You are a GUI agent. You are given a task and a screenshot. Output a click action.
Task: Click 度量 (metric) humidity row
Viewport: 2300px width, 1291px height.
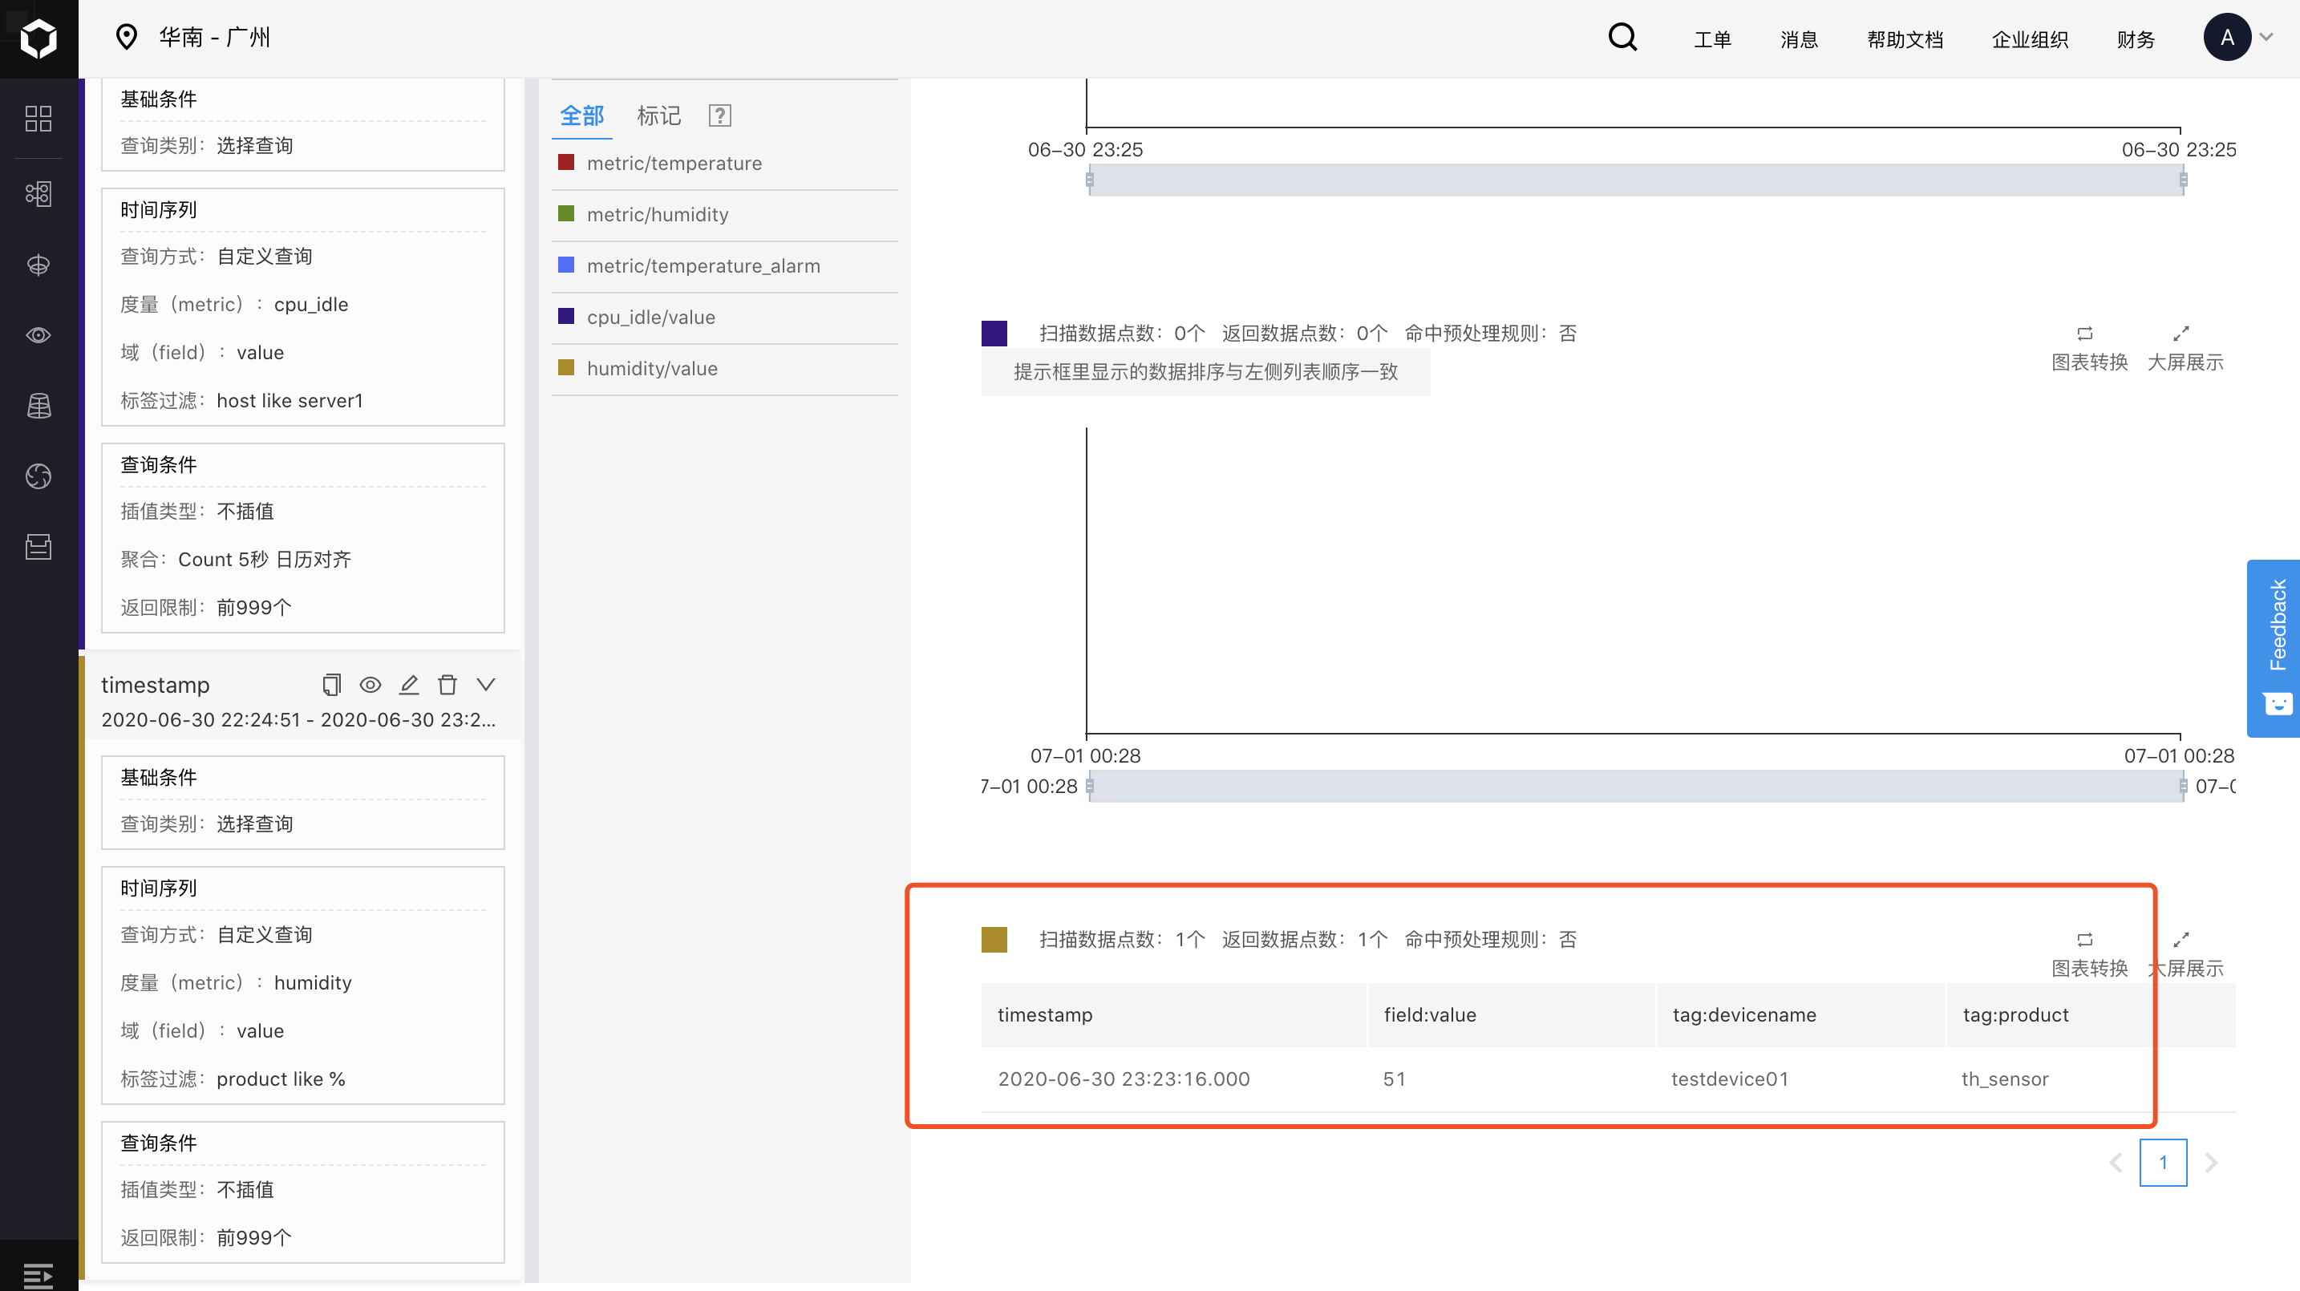(236, 982)
